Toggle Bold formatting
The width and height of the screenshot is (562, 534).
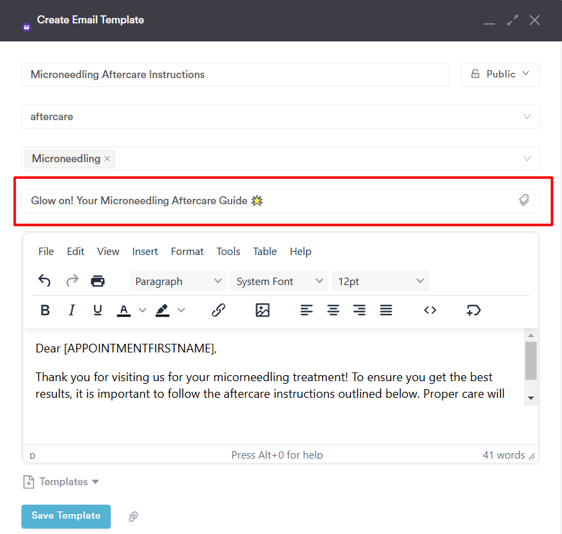45,310
